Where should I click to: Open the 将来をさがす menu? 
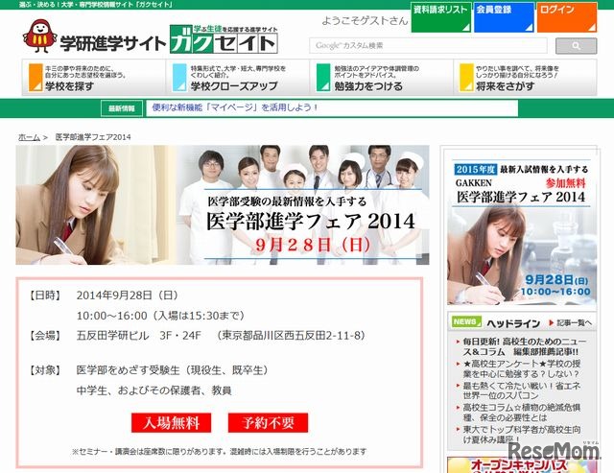(x=525, y=78)
